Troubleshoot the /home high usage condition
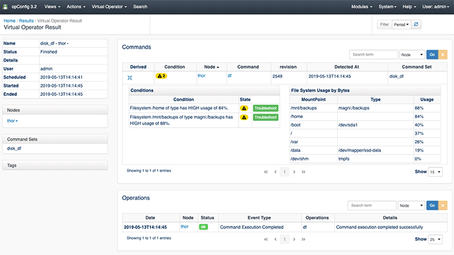The image size is (454, 255). (x=265, y=108)
